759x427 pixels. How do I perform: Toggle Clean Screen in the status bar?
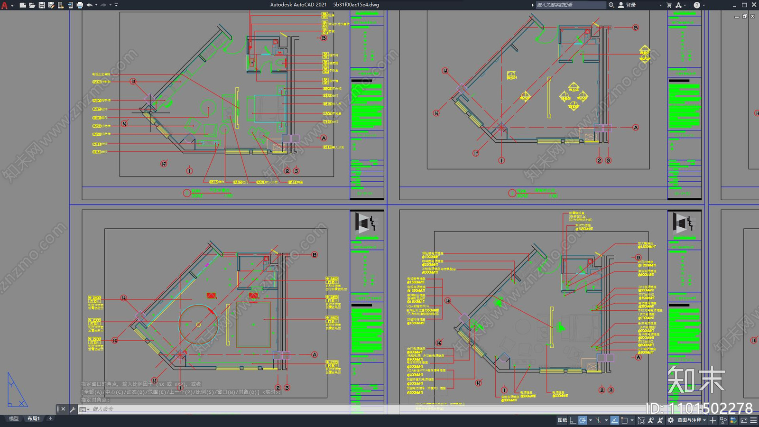(x=744, y=420)
